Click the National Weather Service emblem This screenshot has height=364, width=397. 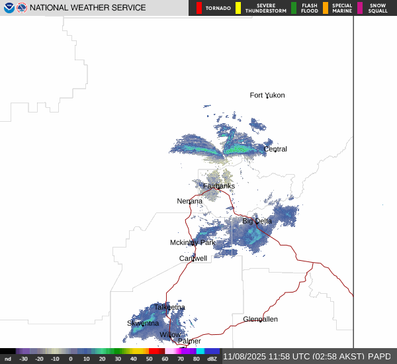[22, 8]
